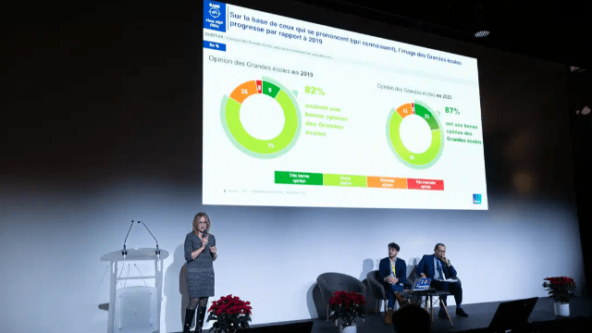Select the red 3 segment in 2019 donut
The height and width of the screenshot is (333, 592).
point(259,87)
